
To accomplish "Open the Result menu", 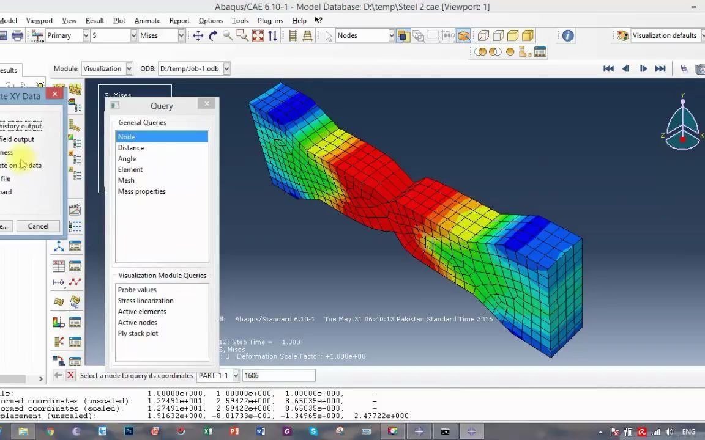I will [x=94, y=21].
